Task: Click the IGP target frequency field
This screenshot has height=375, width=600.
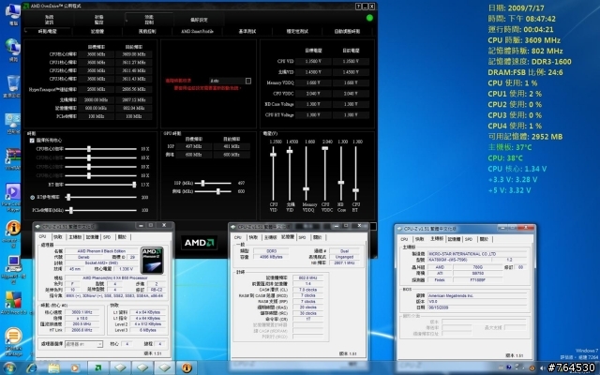Action: pyautogui.click(x=194, y=146)
